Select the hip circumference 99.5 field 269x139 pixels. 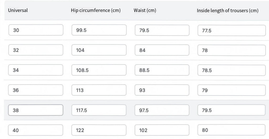coord(99,30)
